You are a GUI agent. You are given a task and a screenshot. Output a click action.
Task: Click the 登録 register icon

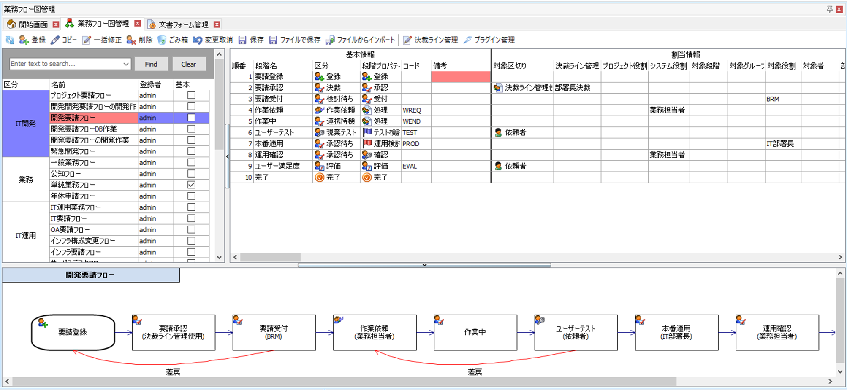[24, 40]
